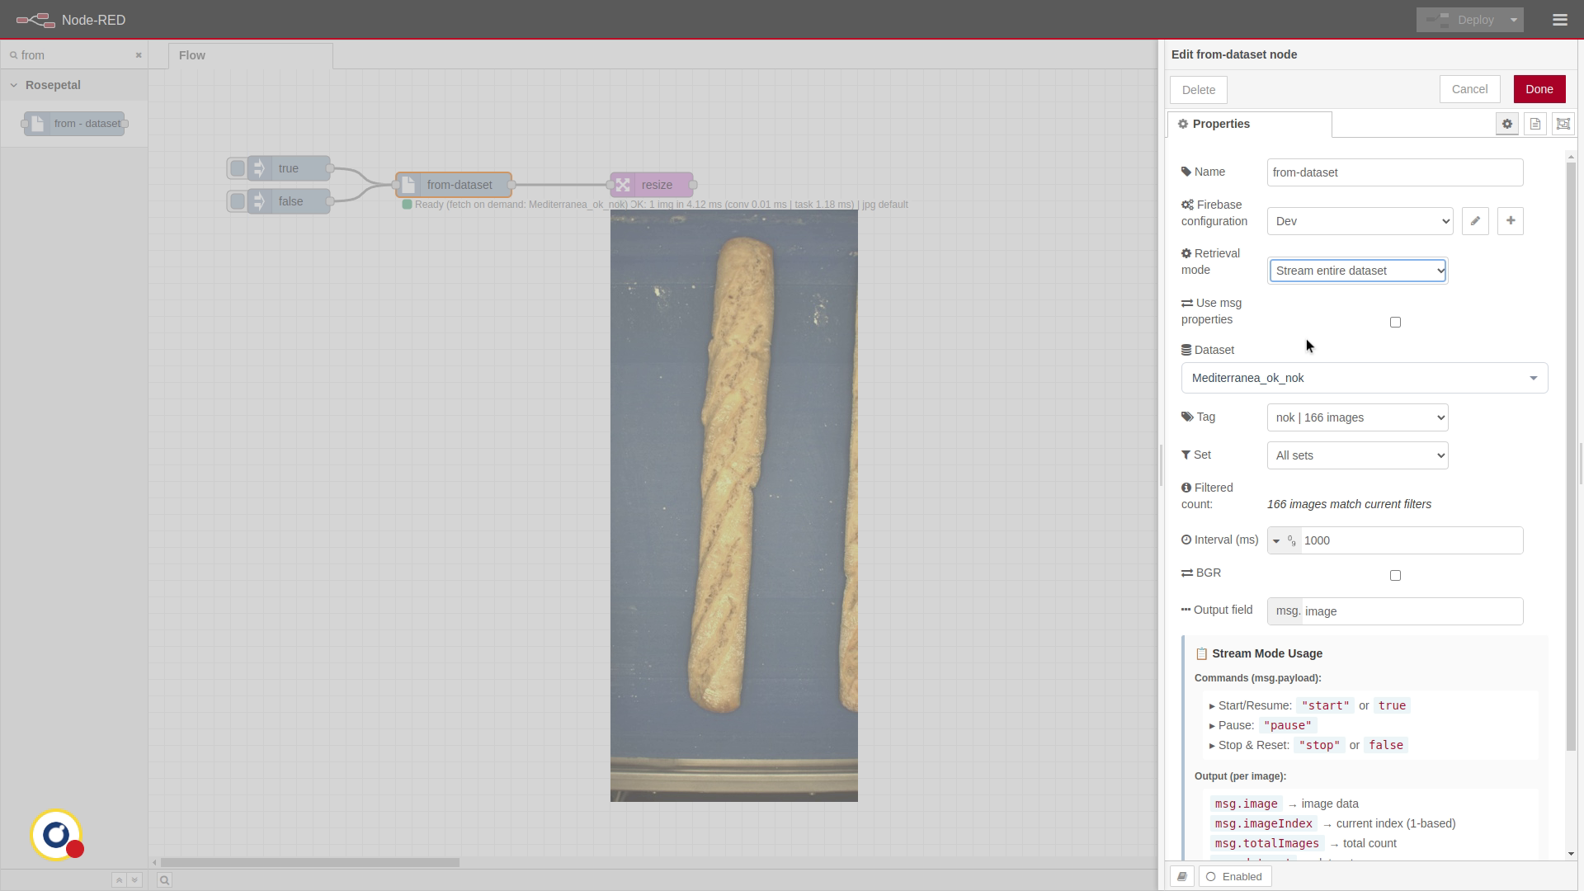1584x891 pixels.
Task: Delete the from-dataset node
Action: click(1198, 89)
